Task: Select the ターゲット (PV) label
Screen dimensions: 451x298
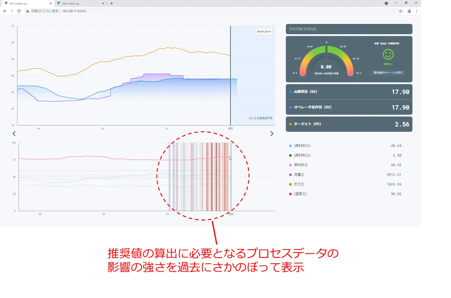Action: coord(307,124)
